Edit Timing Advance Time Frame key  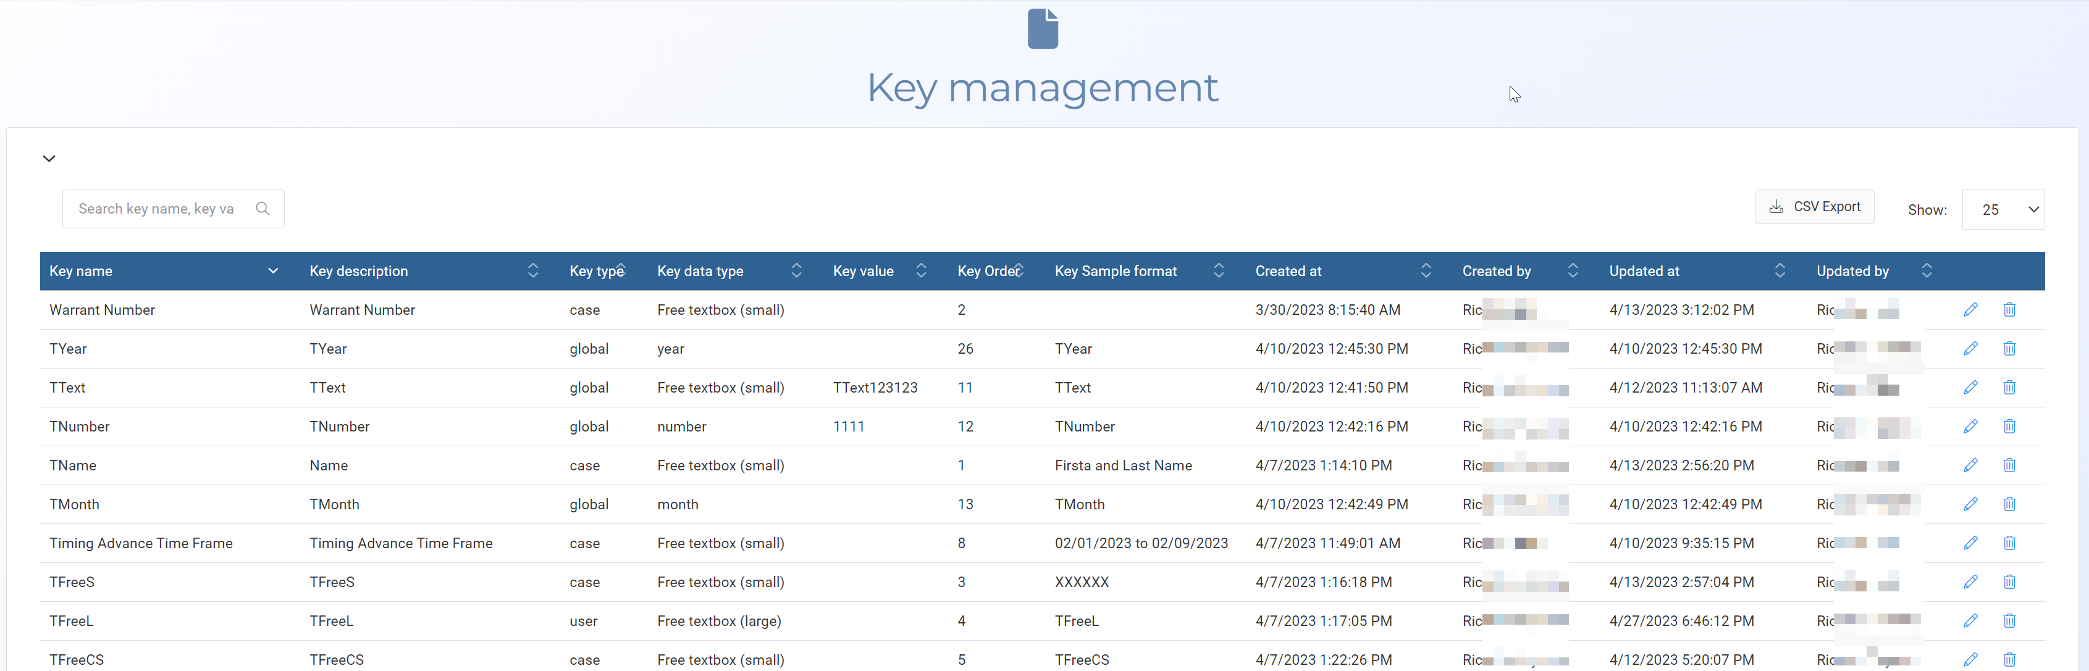1970,543
